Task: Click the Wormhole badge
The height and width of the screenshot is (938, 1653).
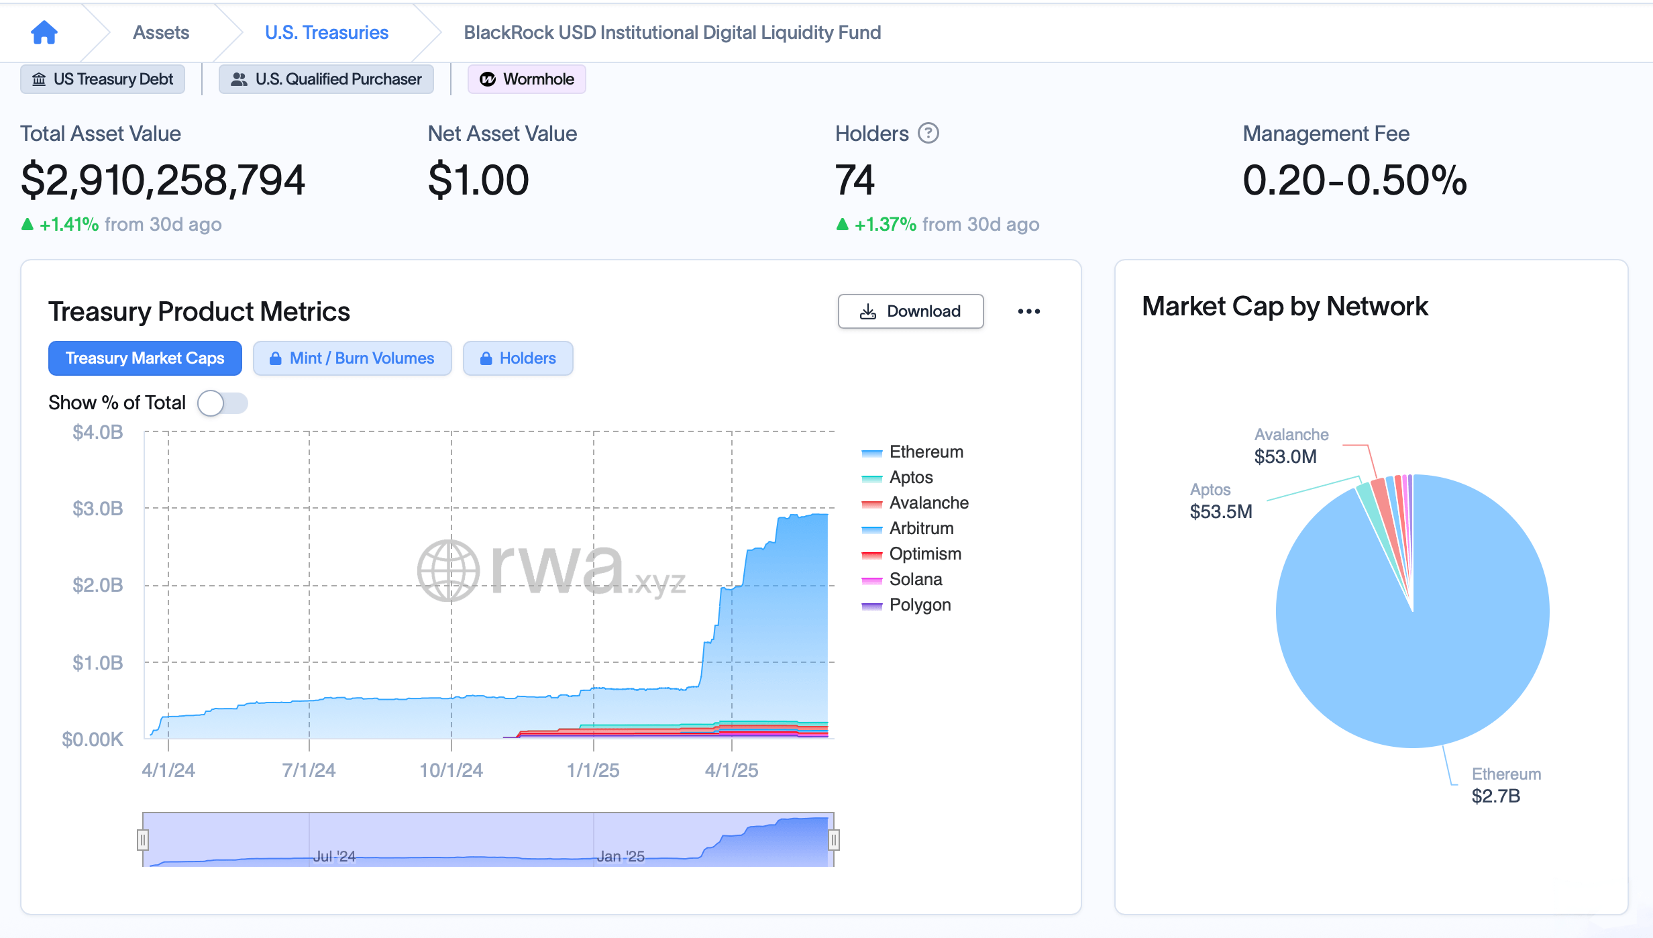Action: [x=527, y=79]
